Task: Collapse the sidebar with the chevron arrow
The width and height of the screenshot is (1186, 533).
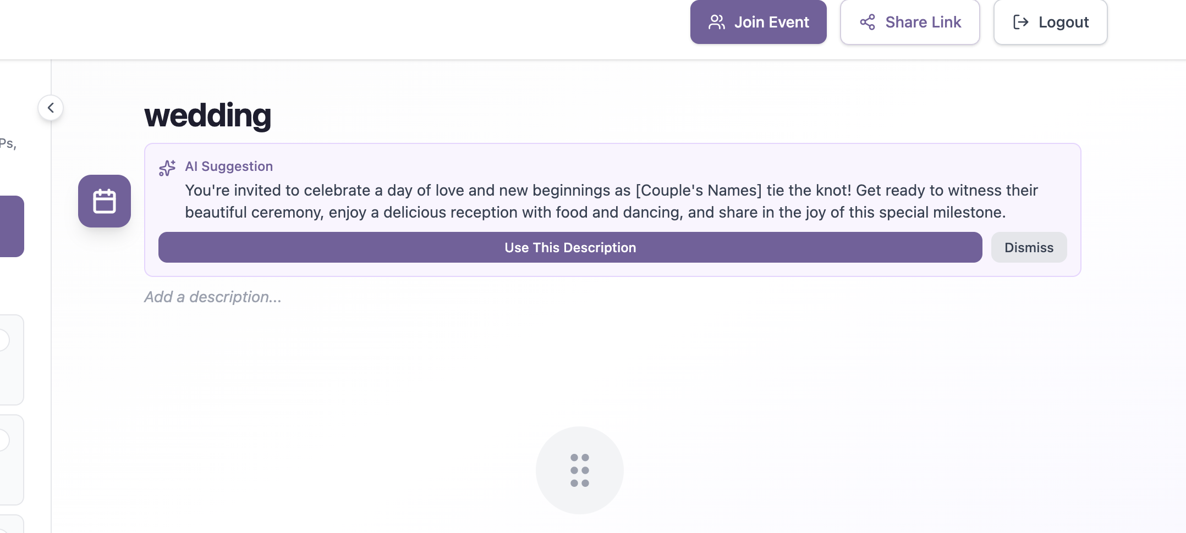Action: coord(51,108)
